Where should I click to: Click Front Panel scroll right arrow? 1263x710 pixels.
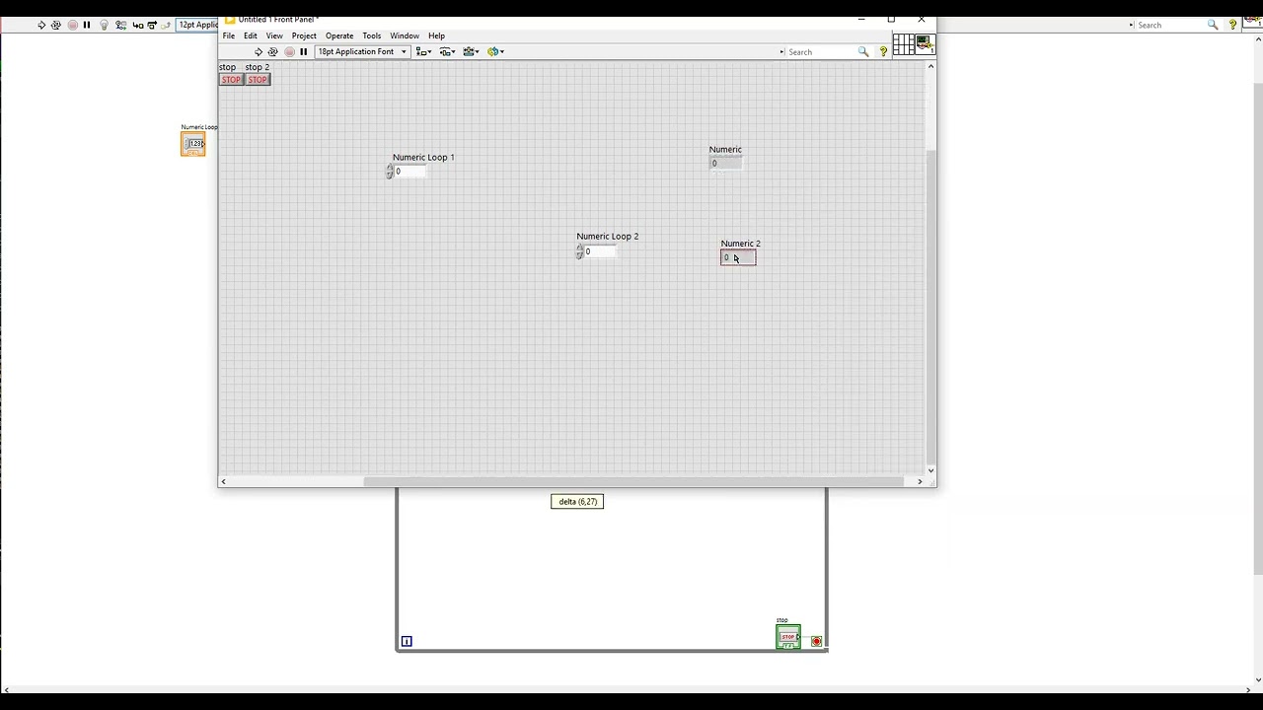pos(920,481)
